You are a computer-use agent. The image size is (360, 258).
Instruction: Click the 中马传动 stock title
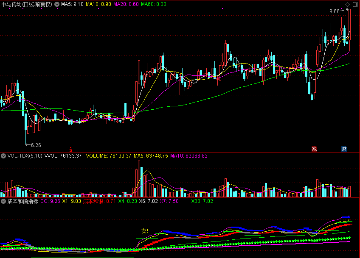point(26,4)
